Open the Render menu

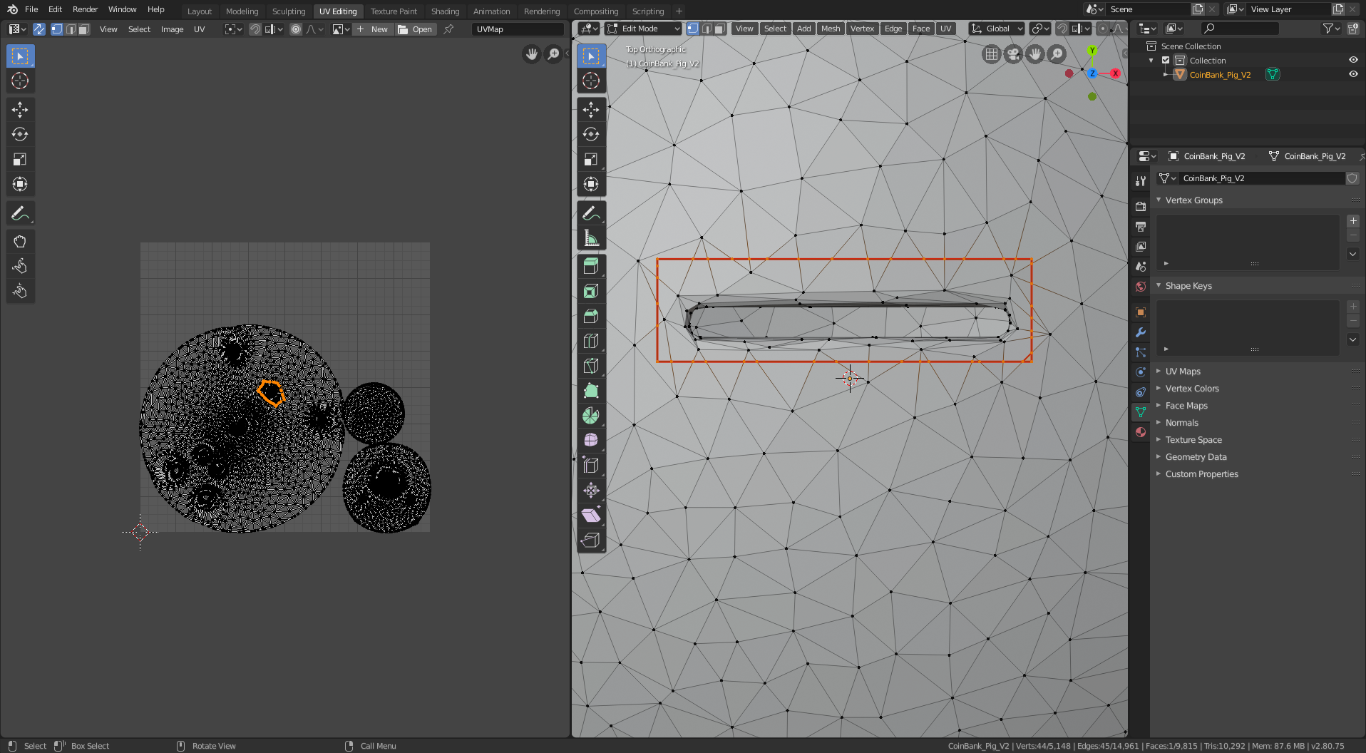[85, 9]
